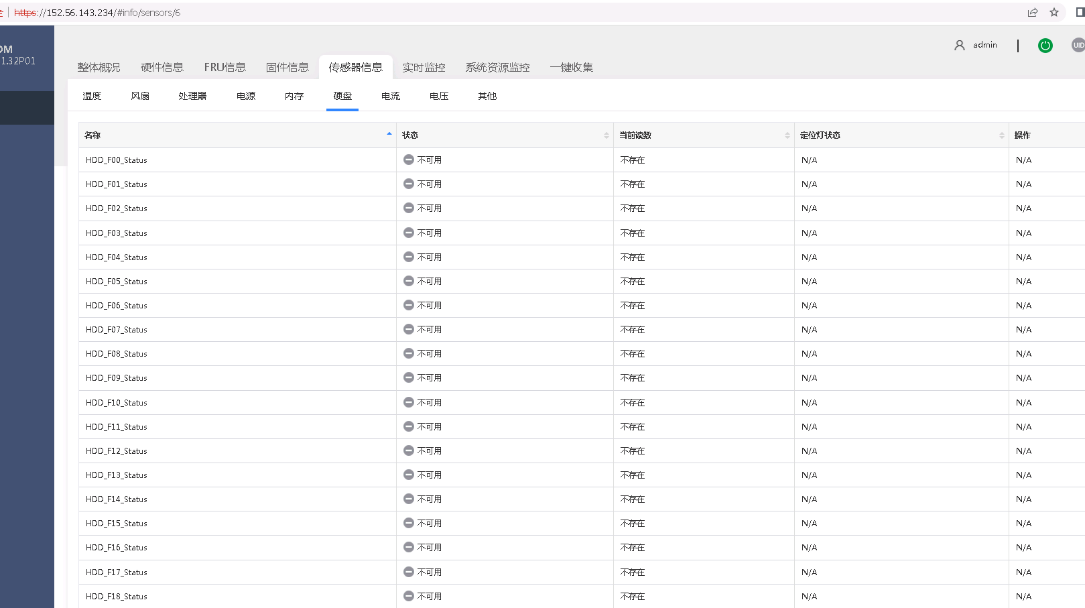Open the 风扇 sensor sub-tab
1085x608 pixels.
pos(140,96)
